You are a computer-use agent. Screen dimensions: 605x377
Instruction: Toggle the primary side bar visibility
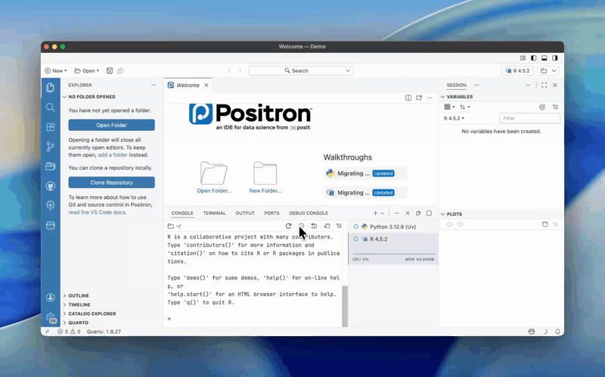pyautogui.click(x=534, y=58)
